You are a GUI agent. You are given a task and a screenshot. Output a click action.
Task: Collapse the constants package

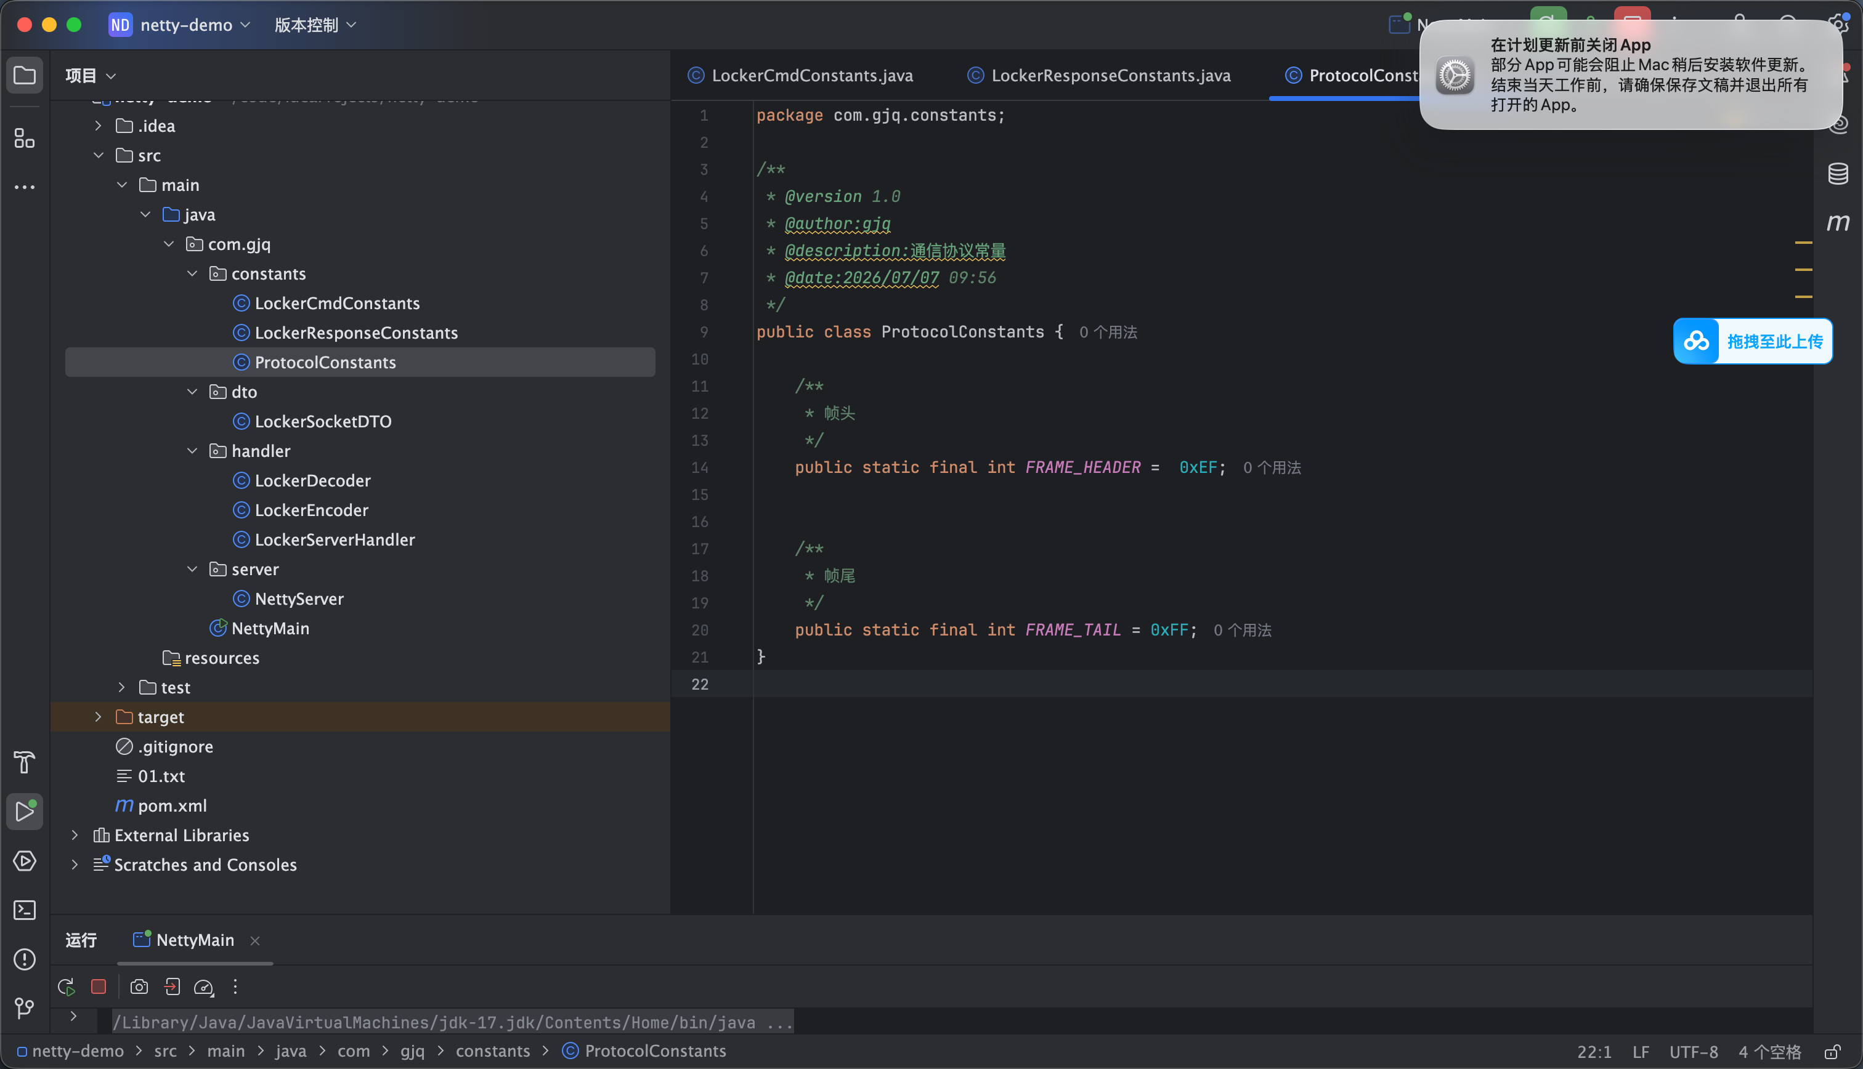click(x=192, y=273)
